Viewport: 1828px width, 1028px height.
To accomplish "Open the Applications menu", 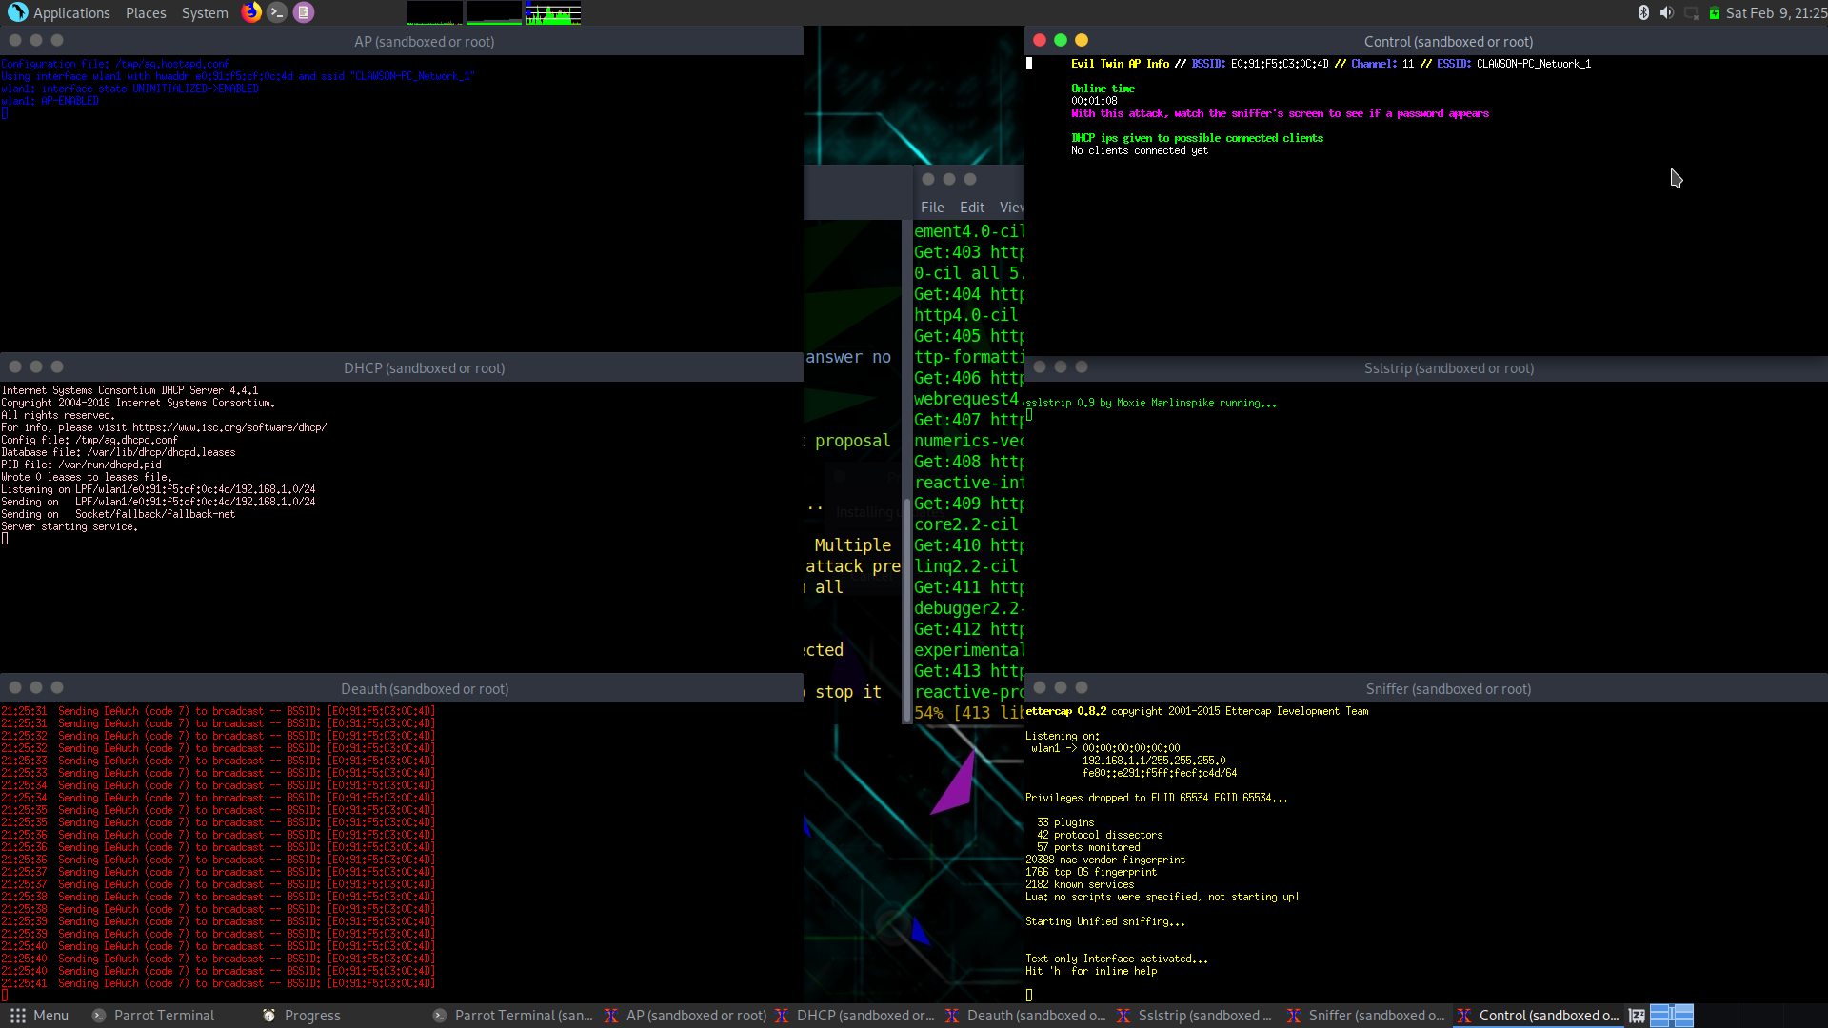I will click(71, 13).
